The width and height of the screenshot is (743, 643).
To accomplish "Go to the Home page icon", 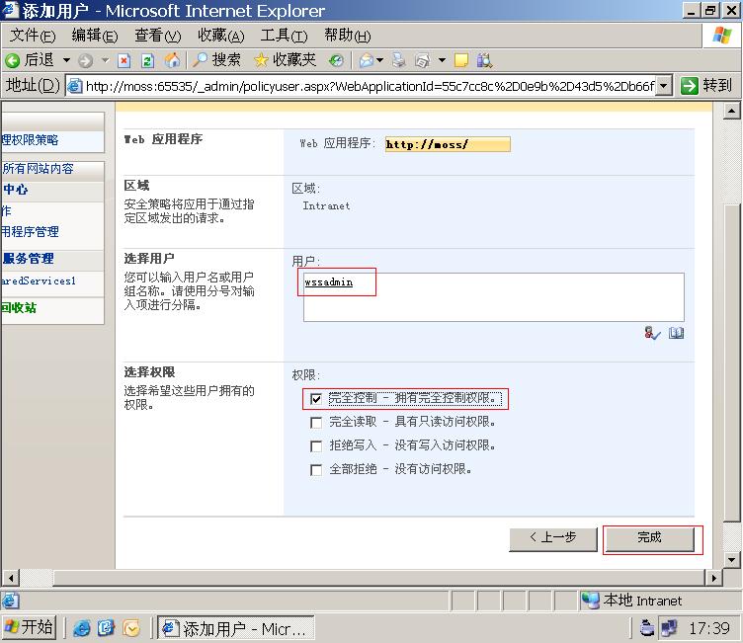I will tap(172, 60).
